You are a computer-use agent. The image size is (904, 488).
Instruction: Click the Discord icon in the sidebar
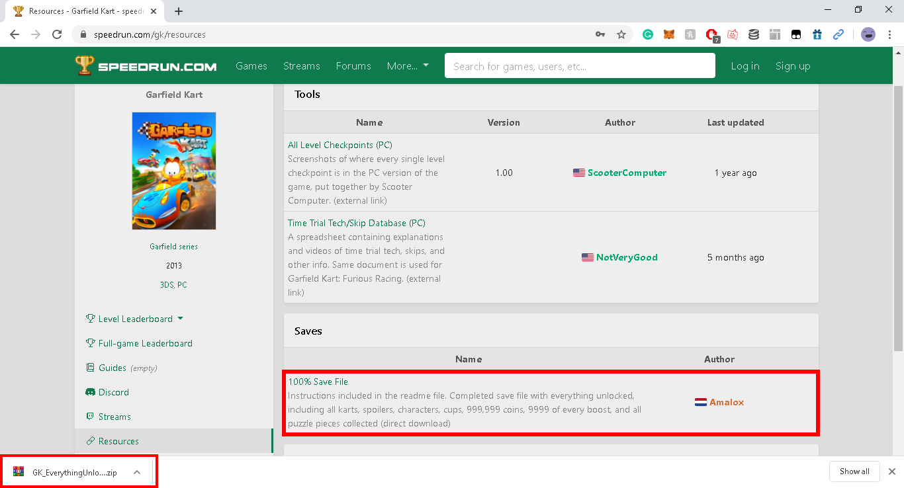point(91,392)
